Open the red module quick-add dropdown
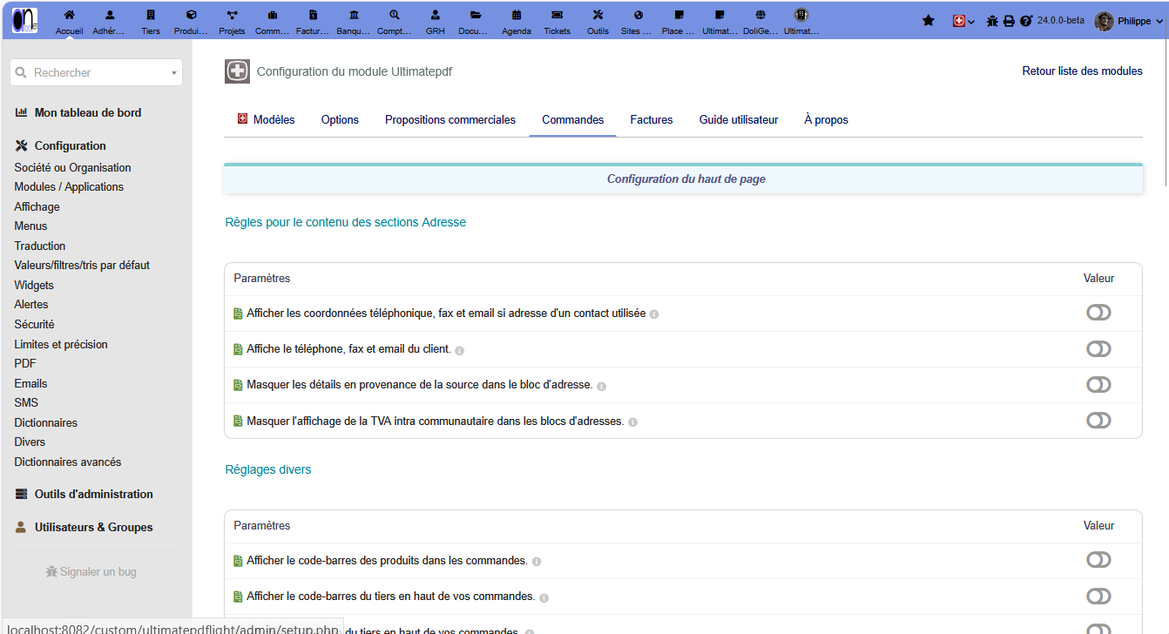The width and height of the screenshot is (1169, 634). [x=963, y=21]
